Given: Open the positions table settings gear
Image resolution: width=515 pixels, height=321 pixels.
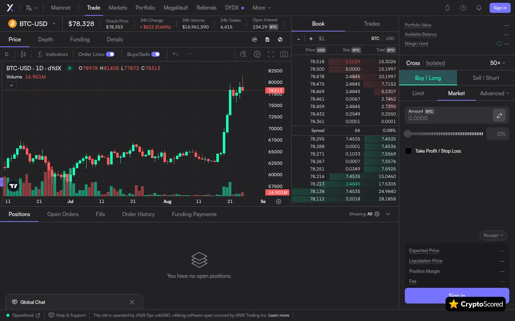Looking at the screenshot, I should 377,214.
